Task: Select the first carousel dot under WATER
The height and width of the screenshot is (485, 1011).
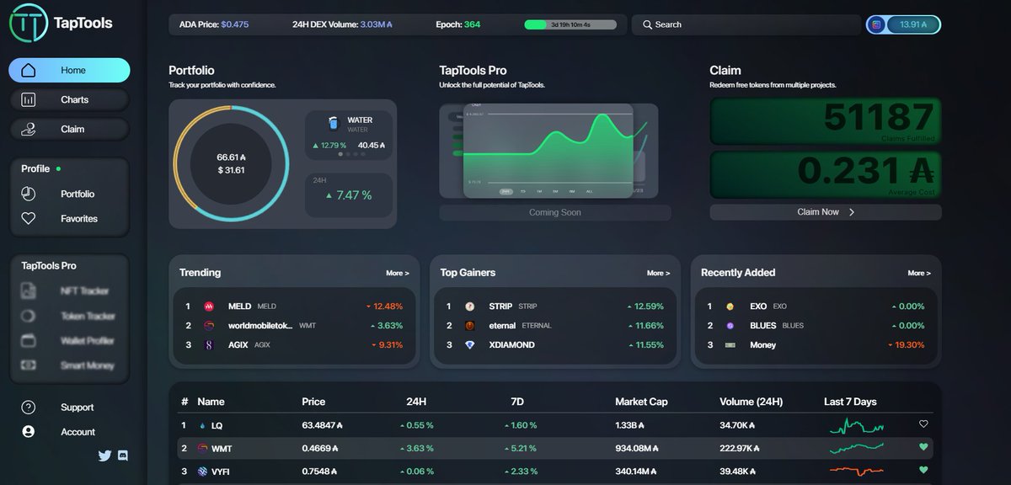Action: coord(340,154)
